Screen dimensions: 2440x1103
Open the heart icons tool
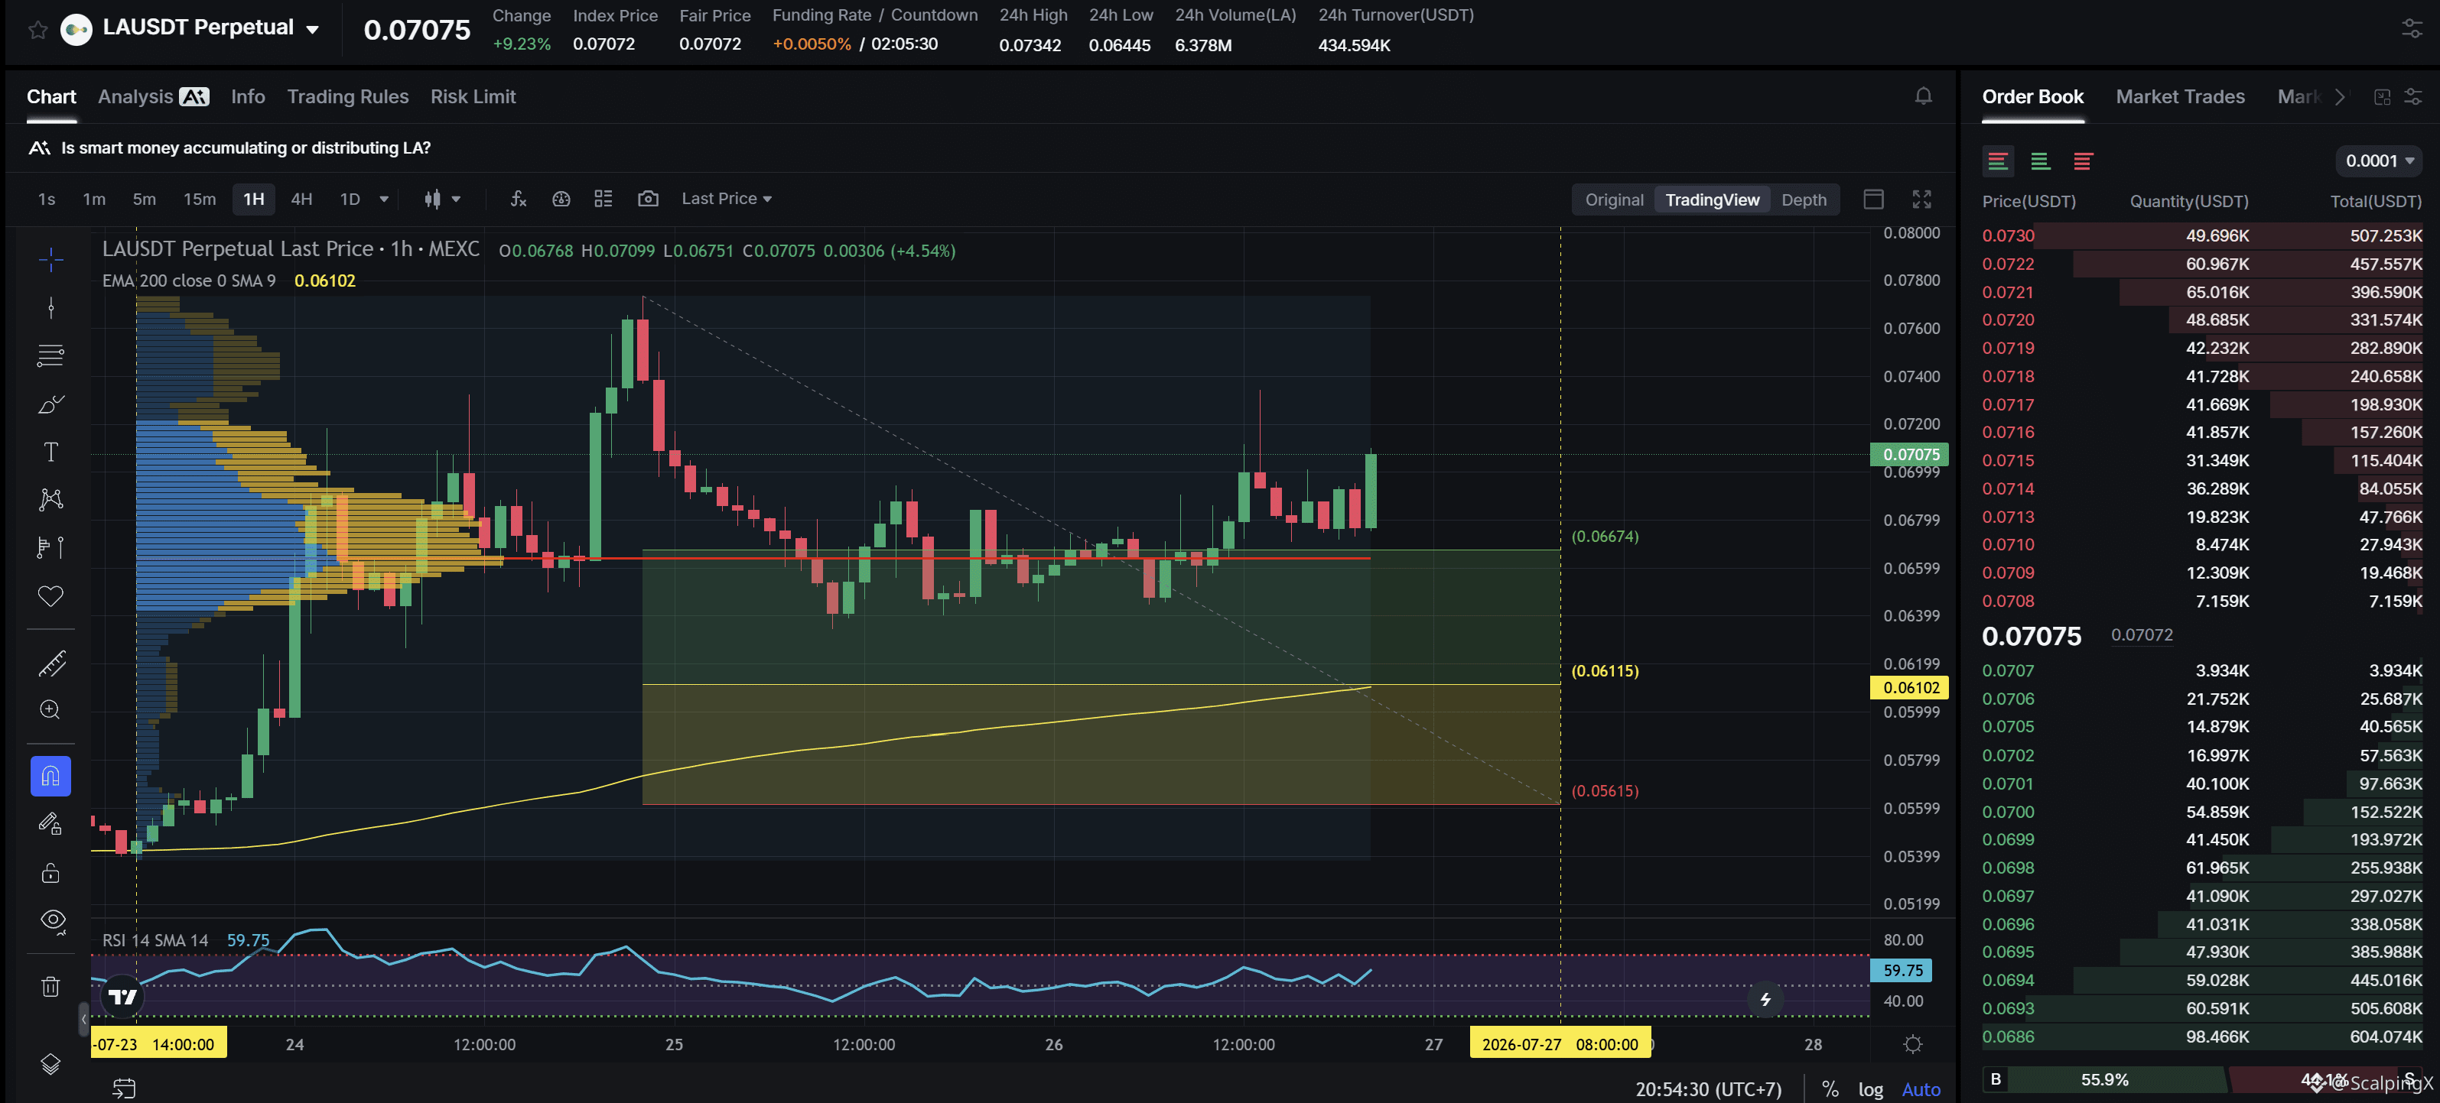pos(51,595)
